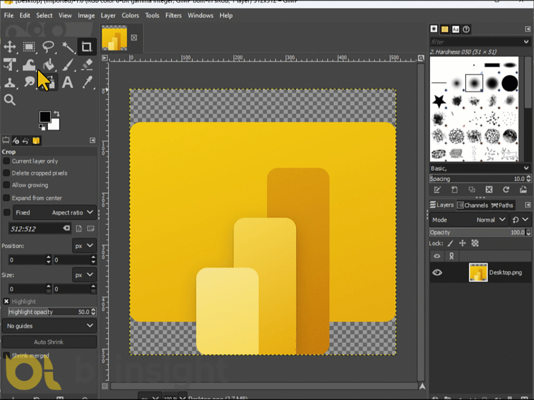The image size is (534, 400).
Task: Enable Current layer only option
Action: (x=6, y=161)
